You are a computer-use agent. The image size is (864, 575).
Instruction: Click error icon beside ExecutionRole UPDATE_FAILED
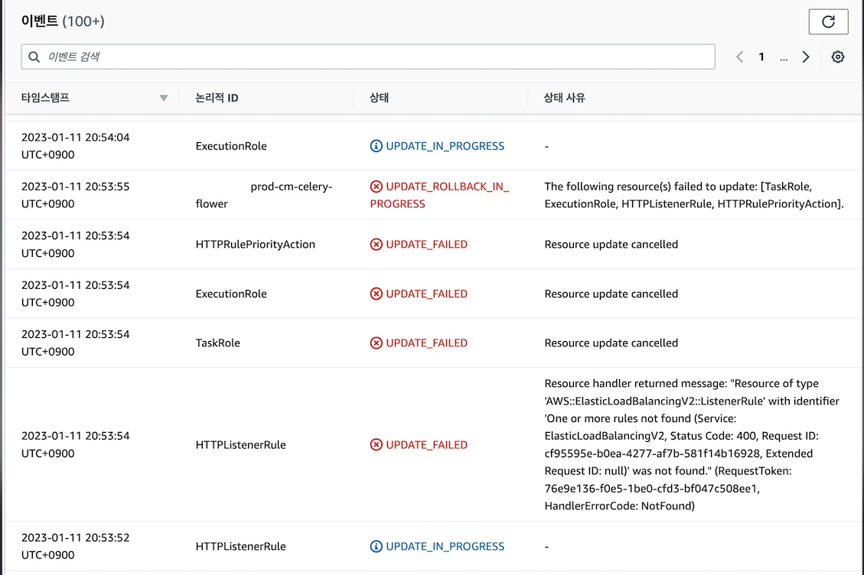[375, 293]
